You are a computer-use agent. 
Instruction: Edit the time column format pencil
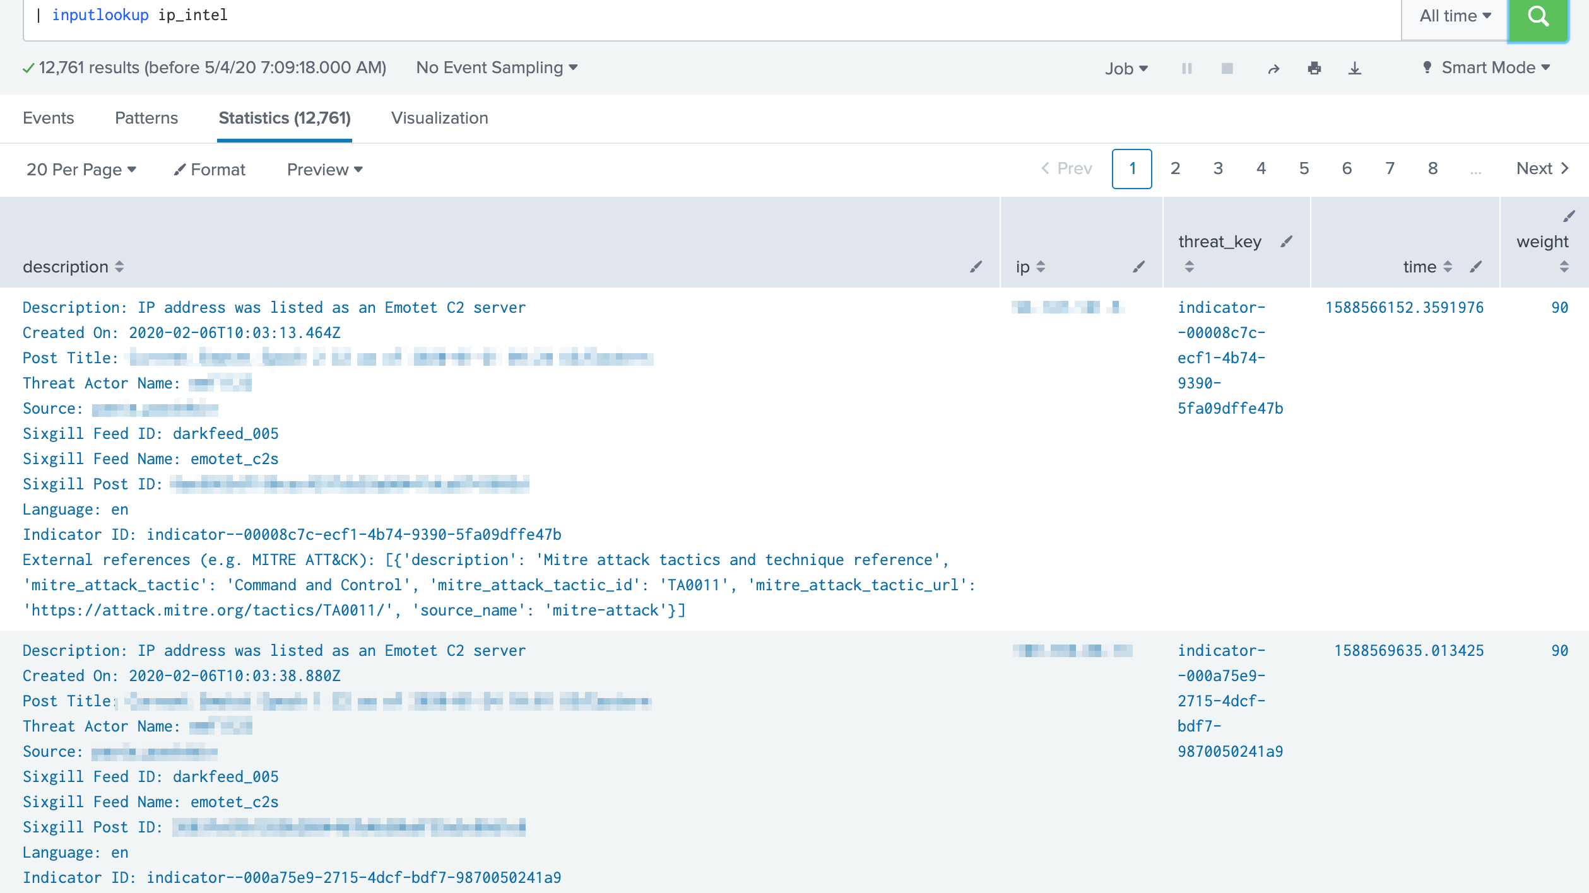(x=1475, y=267)
